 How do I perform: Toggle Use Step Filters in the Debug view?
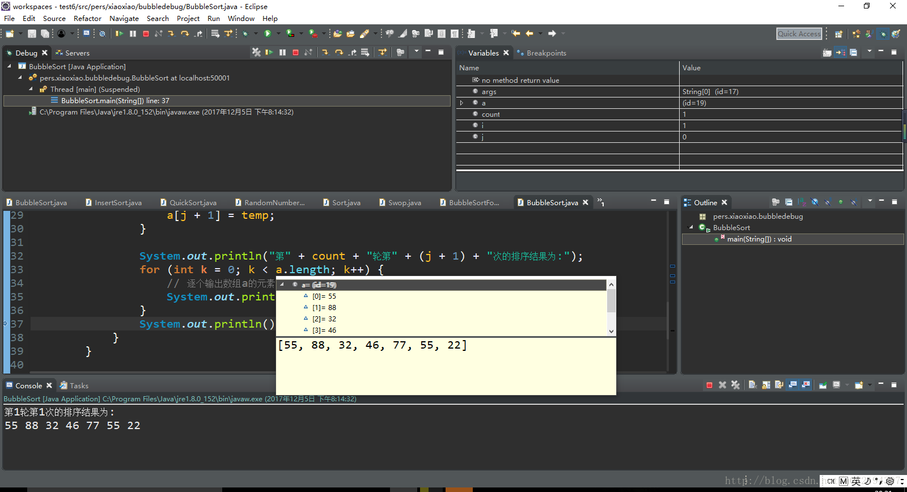383,52
